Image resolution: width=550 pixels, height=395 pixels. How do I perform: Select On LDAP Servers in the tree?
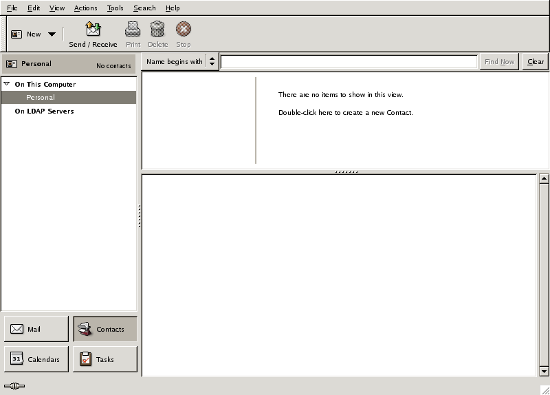(44, 111)
